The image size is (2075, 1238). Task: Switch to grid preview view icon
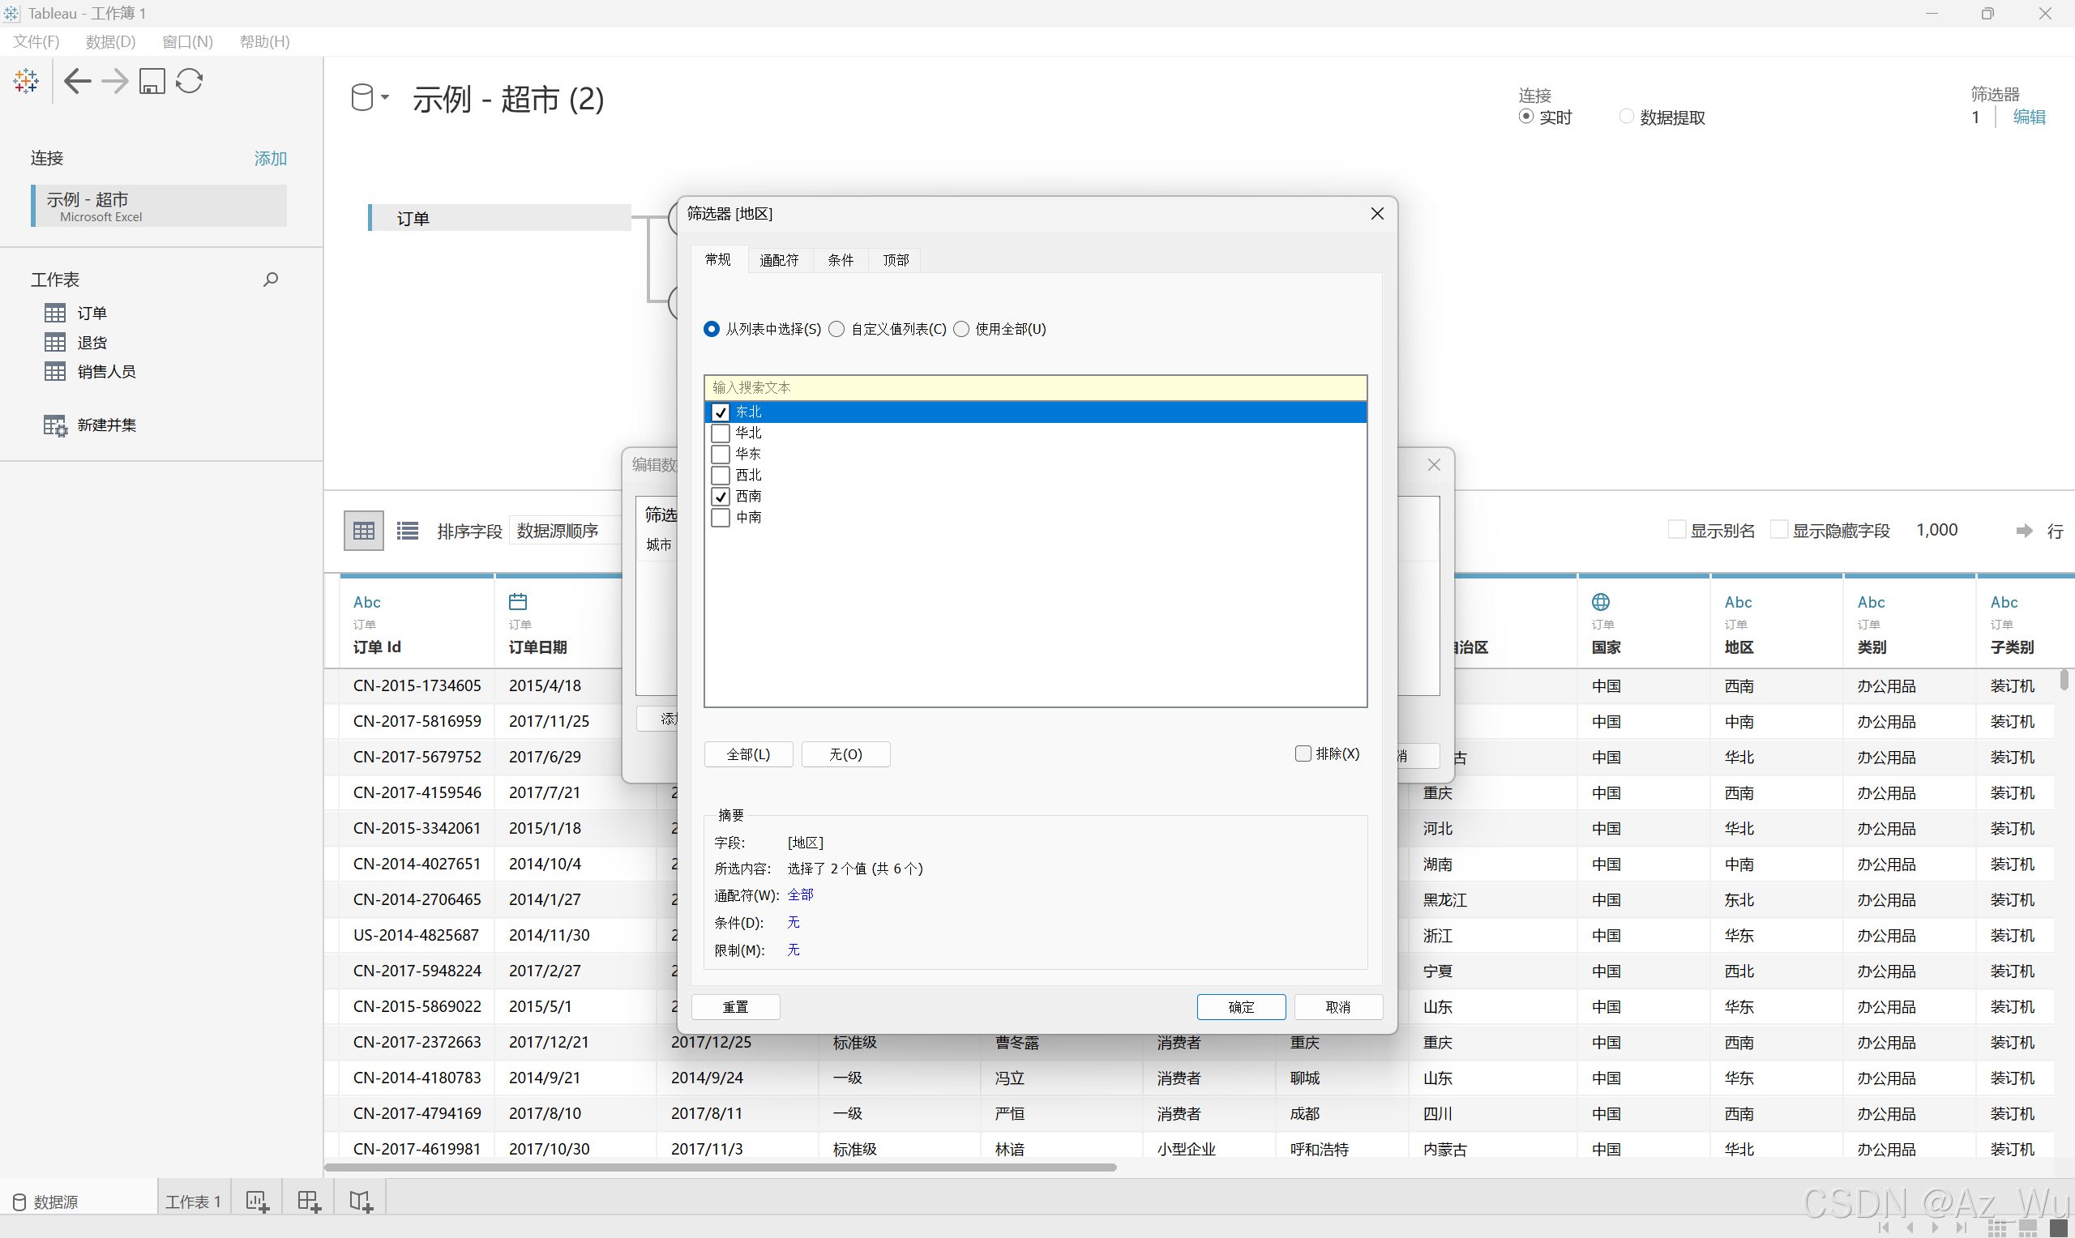point(364,531)
